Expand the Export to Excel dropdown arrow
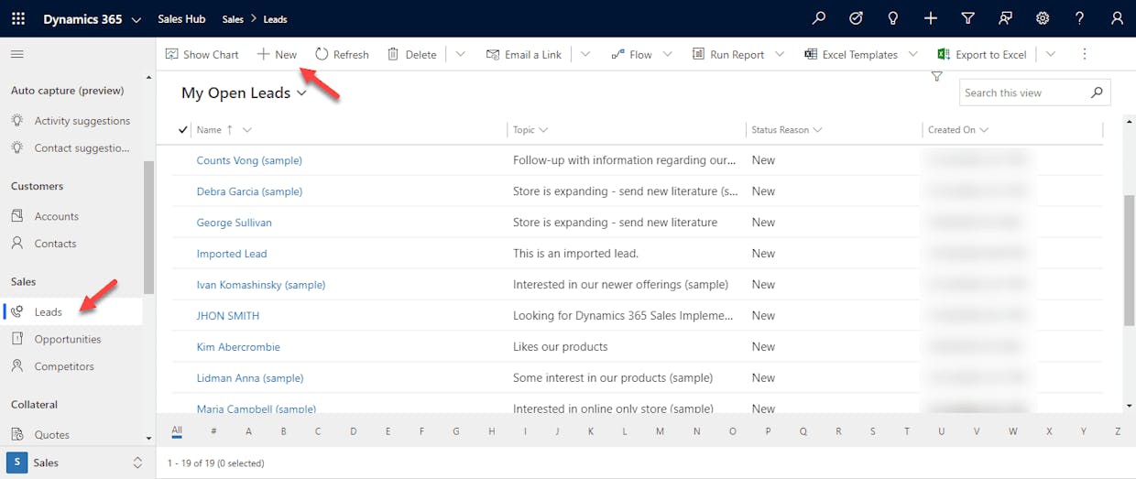1136x479 pixels. [x=1051, y=54]
